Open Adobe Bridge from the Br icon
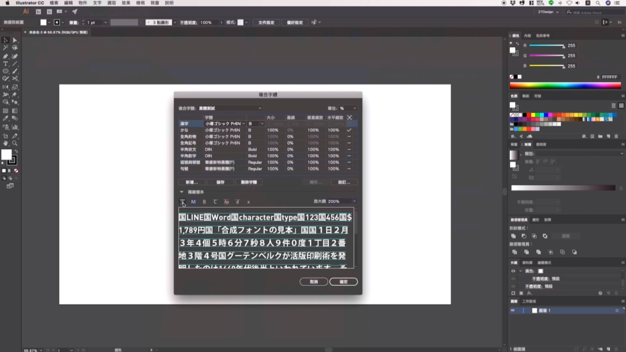Screen dimensions: 626x352 [39, 11]
